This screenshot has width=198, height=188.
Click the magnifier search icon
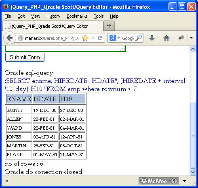(139, 38)
